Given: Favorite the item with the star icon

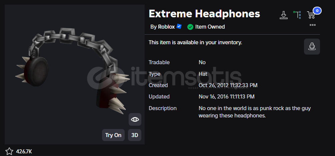Looking at the screenshot, I should [x=9, y=152].
